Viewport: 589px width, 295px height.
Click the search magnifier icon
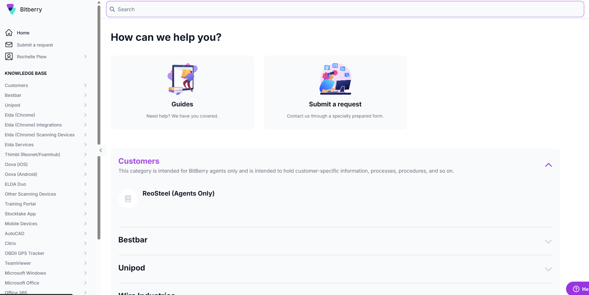point(112,9)
